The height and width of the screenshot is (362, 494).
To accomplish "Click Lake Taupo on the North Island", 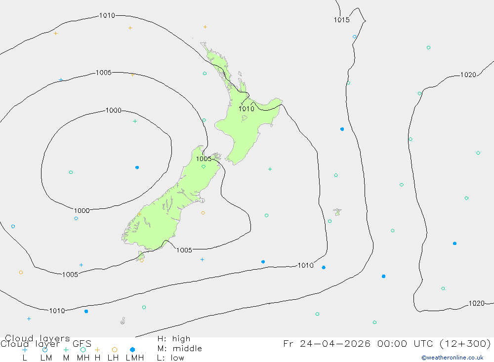I will [x=245, y=118].
